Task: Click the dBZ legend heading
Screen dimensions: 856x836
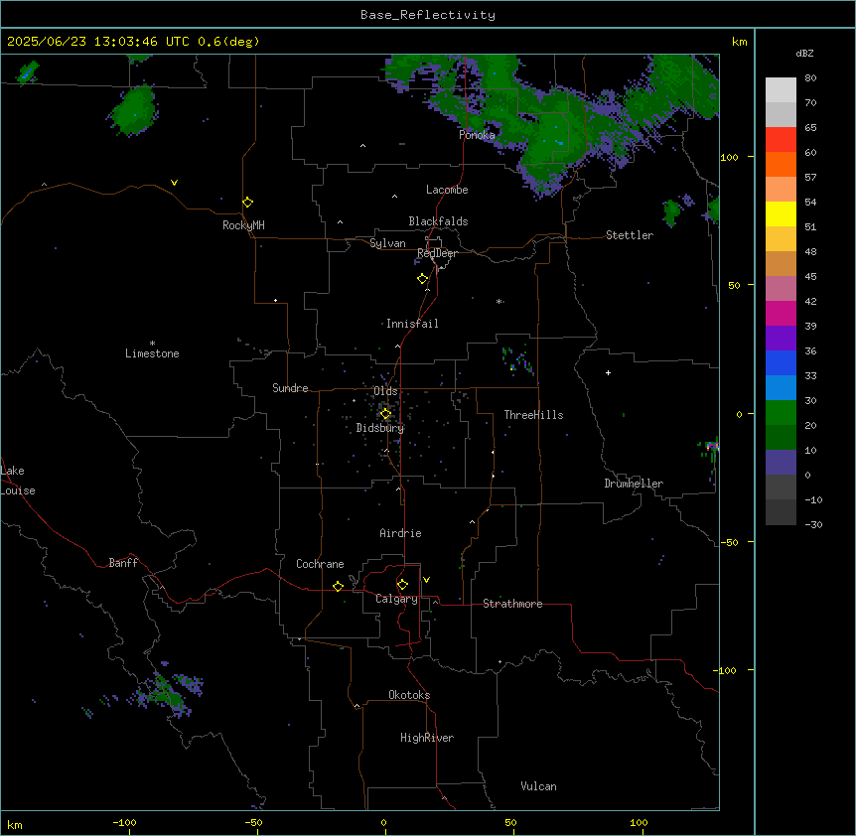Action: point(804,53)
